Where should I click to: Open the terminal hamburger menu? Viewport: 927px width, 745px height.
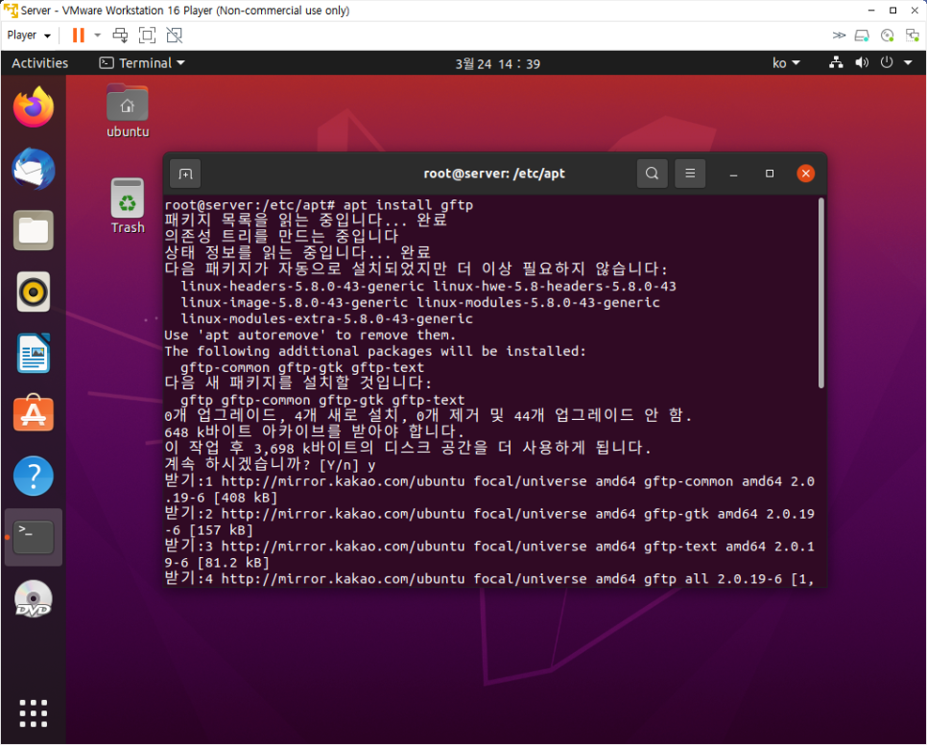click(690, 174)
